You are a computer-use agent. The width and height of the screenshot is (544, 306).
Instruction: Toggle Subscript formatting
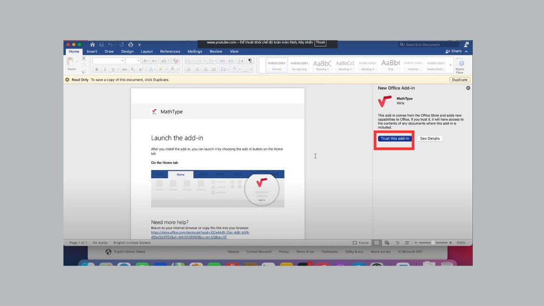[x=133, y=69]
